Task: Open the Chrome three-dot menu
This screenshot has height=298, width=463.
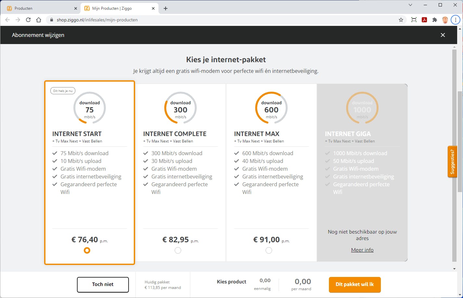Action: [456, 20]
